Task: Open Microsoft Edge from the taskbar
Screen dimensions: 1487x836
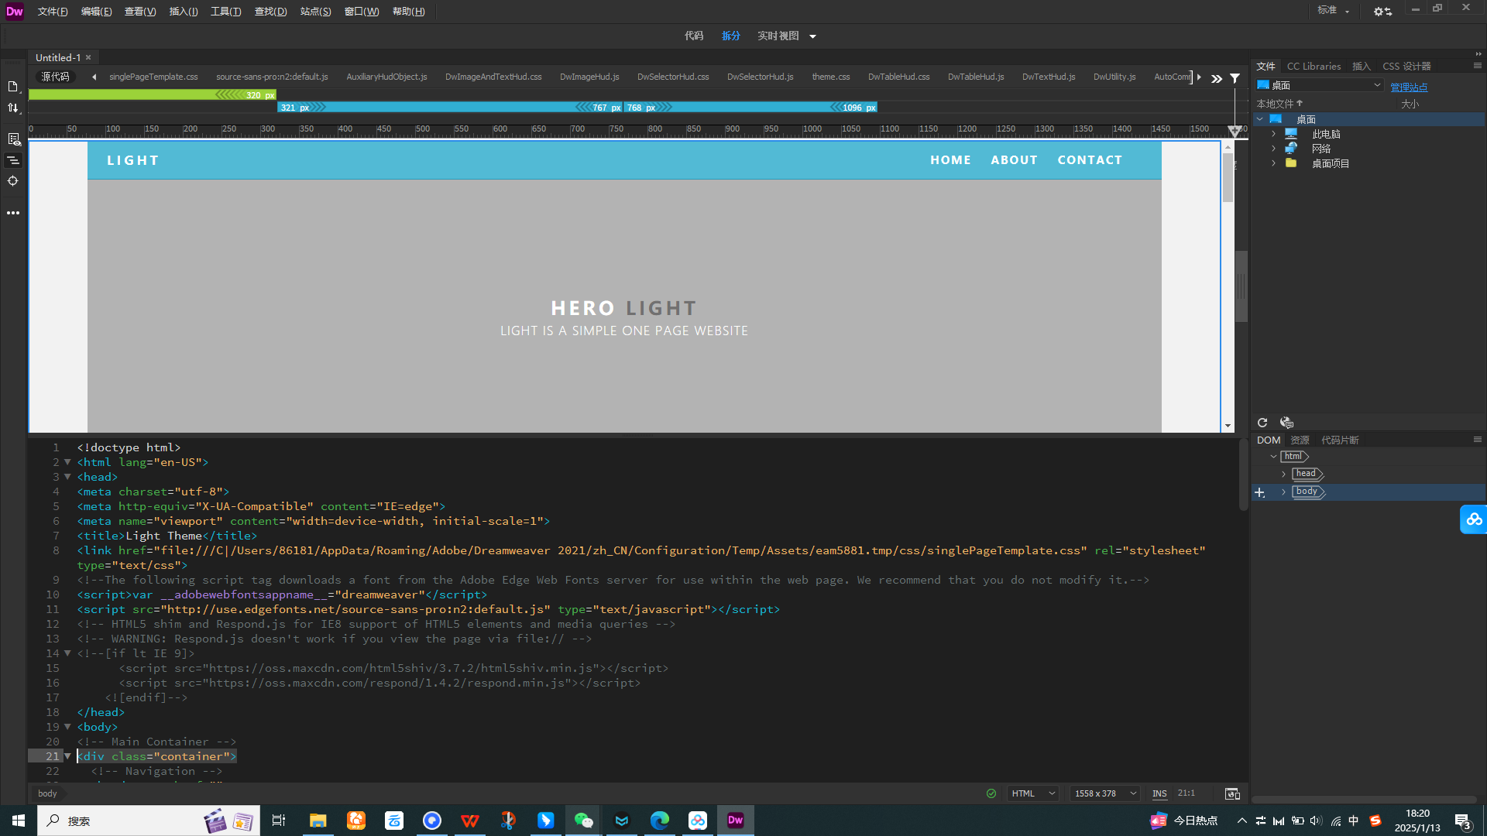Action: [x=660, y=821]
